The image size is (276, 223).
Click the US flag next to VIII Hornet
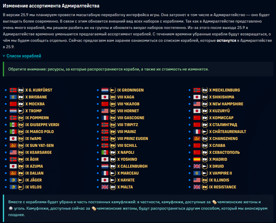[x=105, y=111]
